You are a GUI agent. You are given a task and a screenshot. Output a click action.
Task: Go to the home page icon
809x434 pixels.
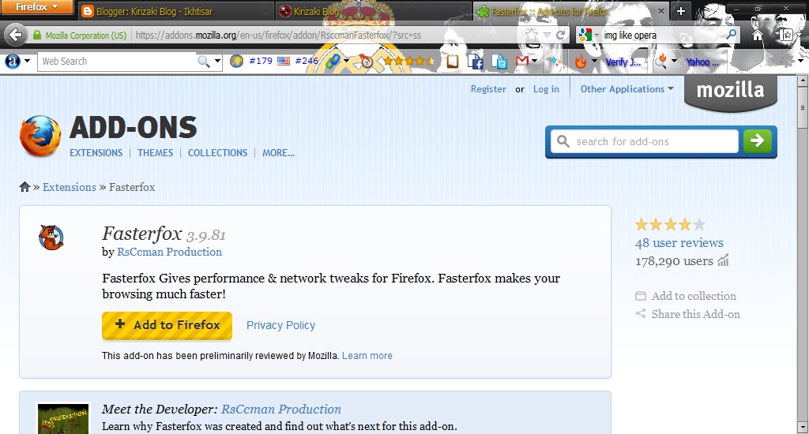pos(757,35)
